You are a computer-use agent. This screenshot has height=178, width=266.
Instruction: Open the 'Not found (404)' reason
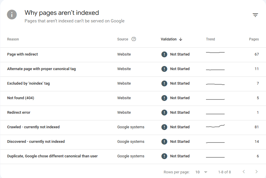click(20, 98)
